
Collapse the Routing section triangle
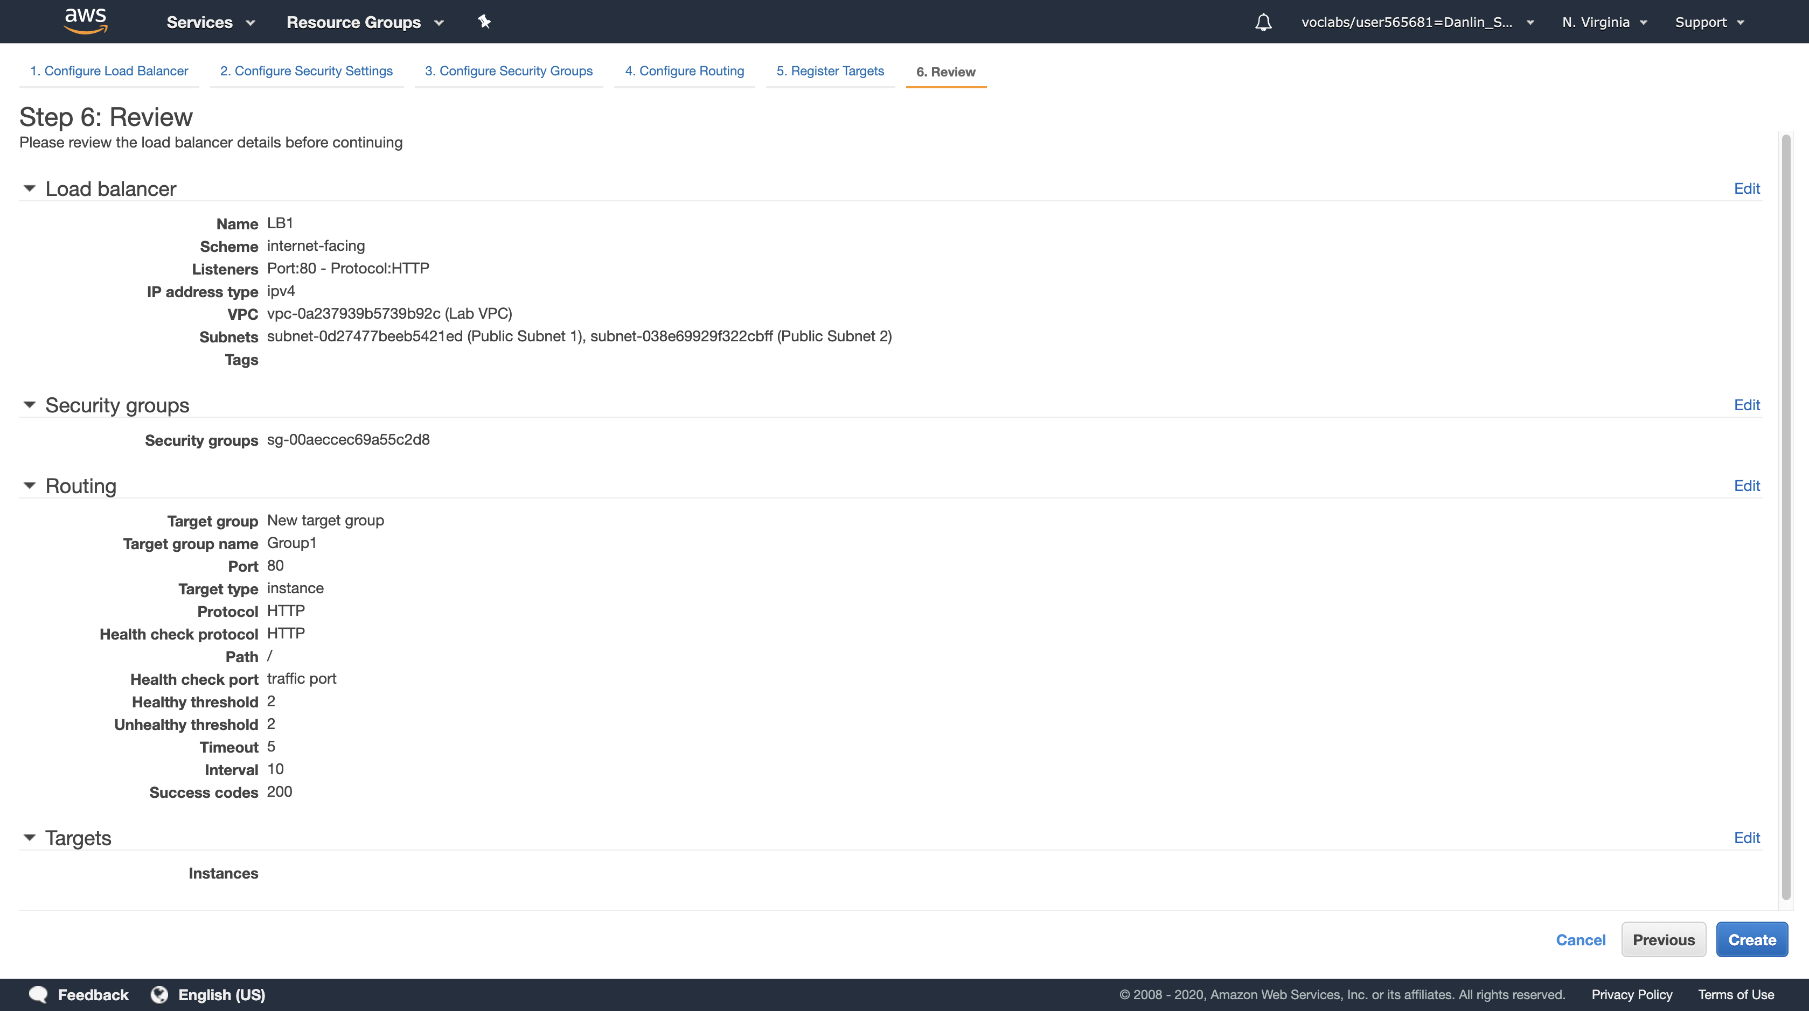[x=30, y=486]
